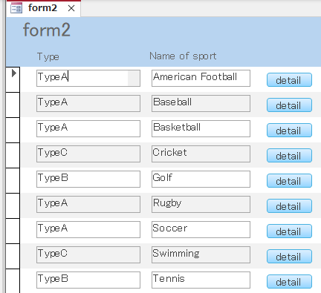Click the form icon on the form2 tab
321x293 pixels.
[16, 8]
